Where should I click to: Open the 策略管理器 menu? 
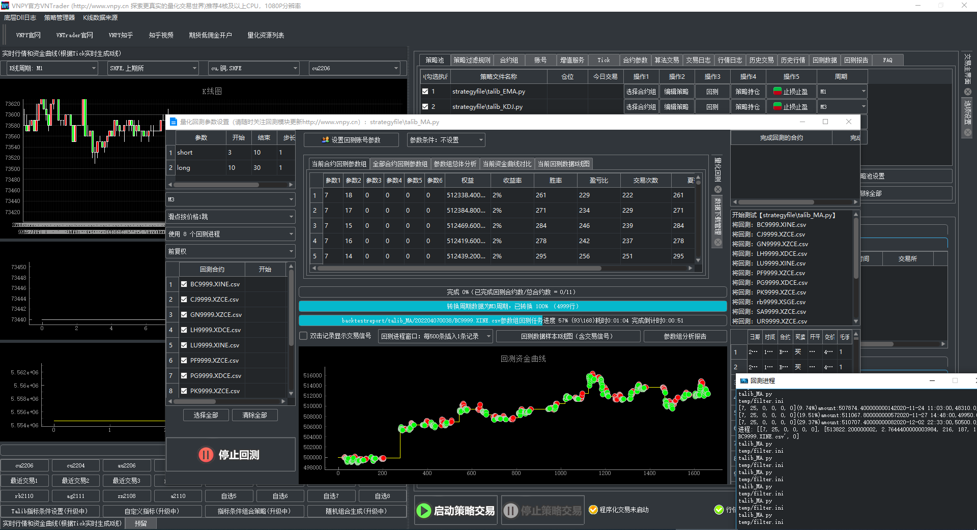click(x=59, y=17)
